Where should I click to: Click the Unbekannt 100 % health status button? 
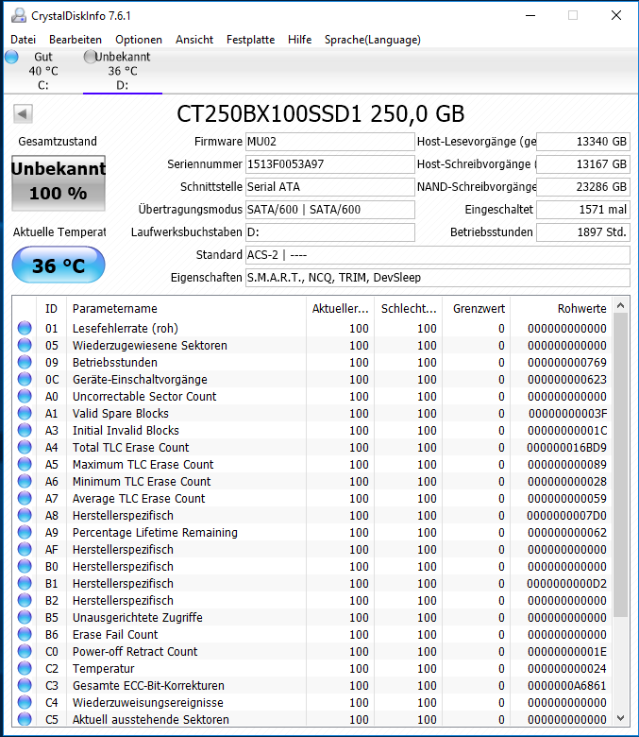[59, 183]
